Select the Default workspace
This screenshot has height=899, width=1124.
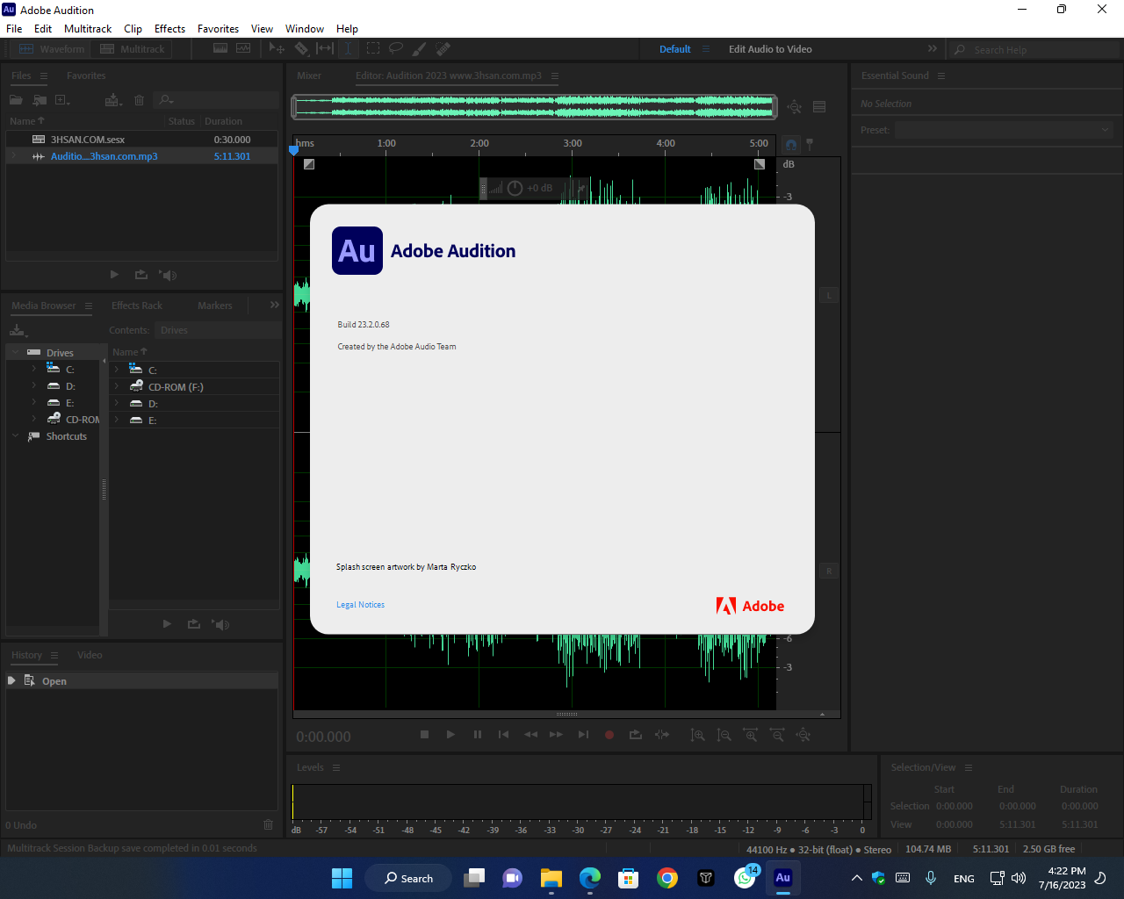[675, 49]
